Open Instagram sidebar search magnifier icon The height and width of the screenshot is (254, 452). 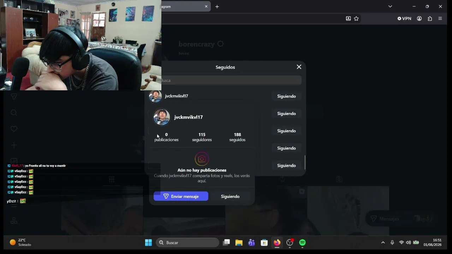coord(14,113)
